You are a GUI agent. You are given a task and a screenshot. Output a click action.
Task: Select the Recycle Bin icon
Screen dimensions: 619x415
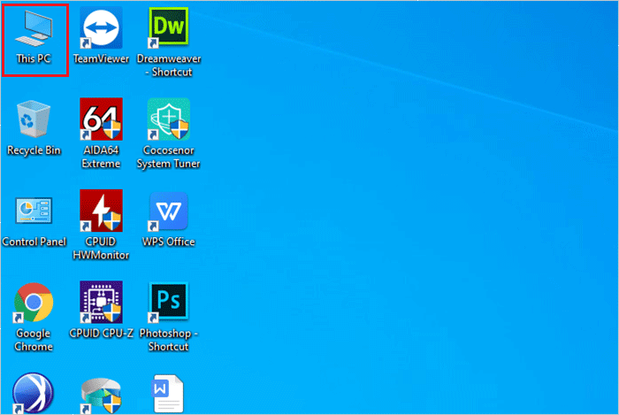pos(34,119)
